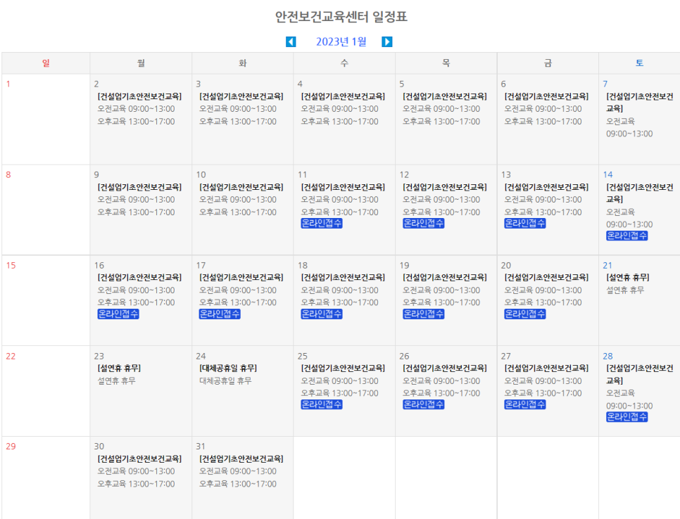Click the 수 Wednesday column header

344,63
